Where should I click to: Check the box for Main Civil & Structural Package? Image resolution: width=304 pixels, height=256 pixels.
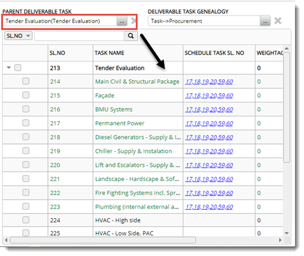point(26,81)
